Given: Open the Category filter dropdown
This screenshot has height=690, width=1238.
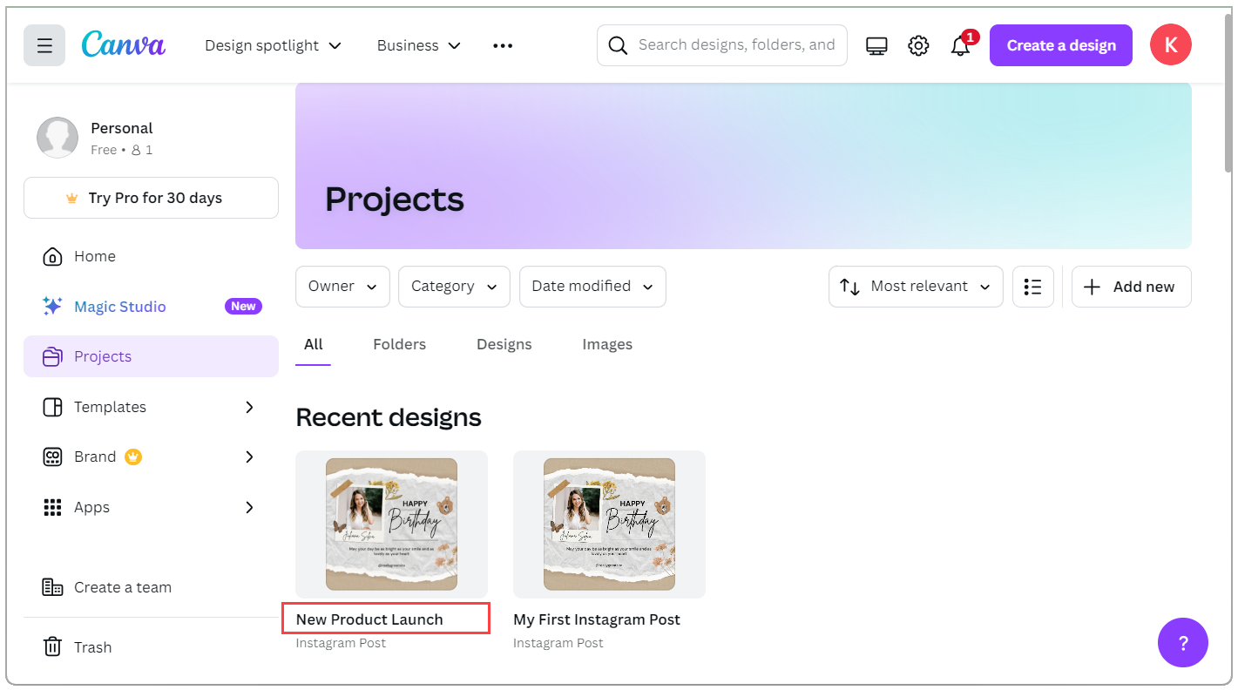Looking at the screenshot, I should [x=454, y=286].
